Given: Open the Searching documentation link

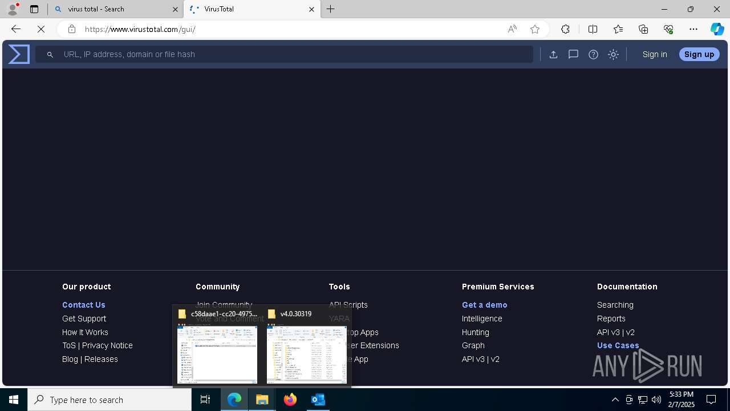Looking at the screenshot, I should click(615, 305).
